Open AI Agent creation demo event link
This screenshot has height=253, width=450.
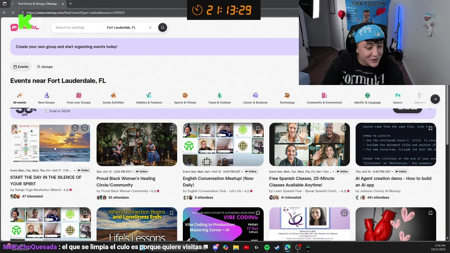coord(393,182)
